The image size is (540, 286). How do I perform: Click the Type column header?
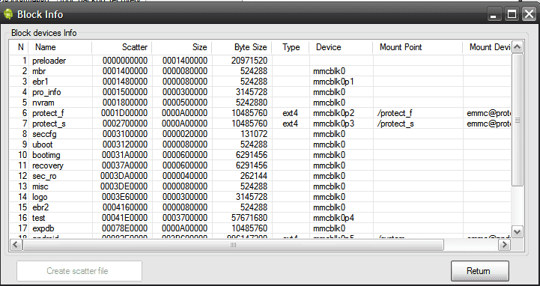(x=291, y=47)
